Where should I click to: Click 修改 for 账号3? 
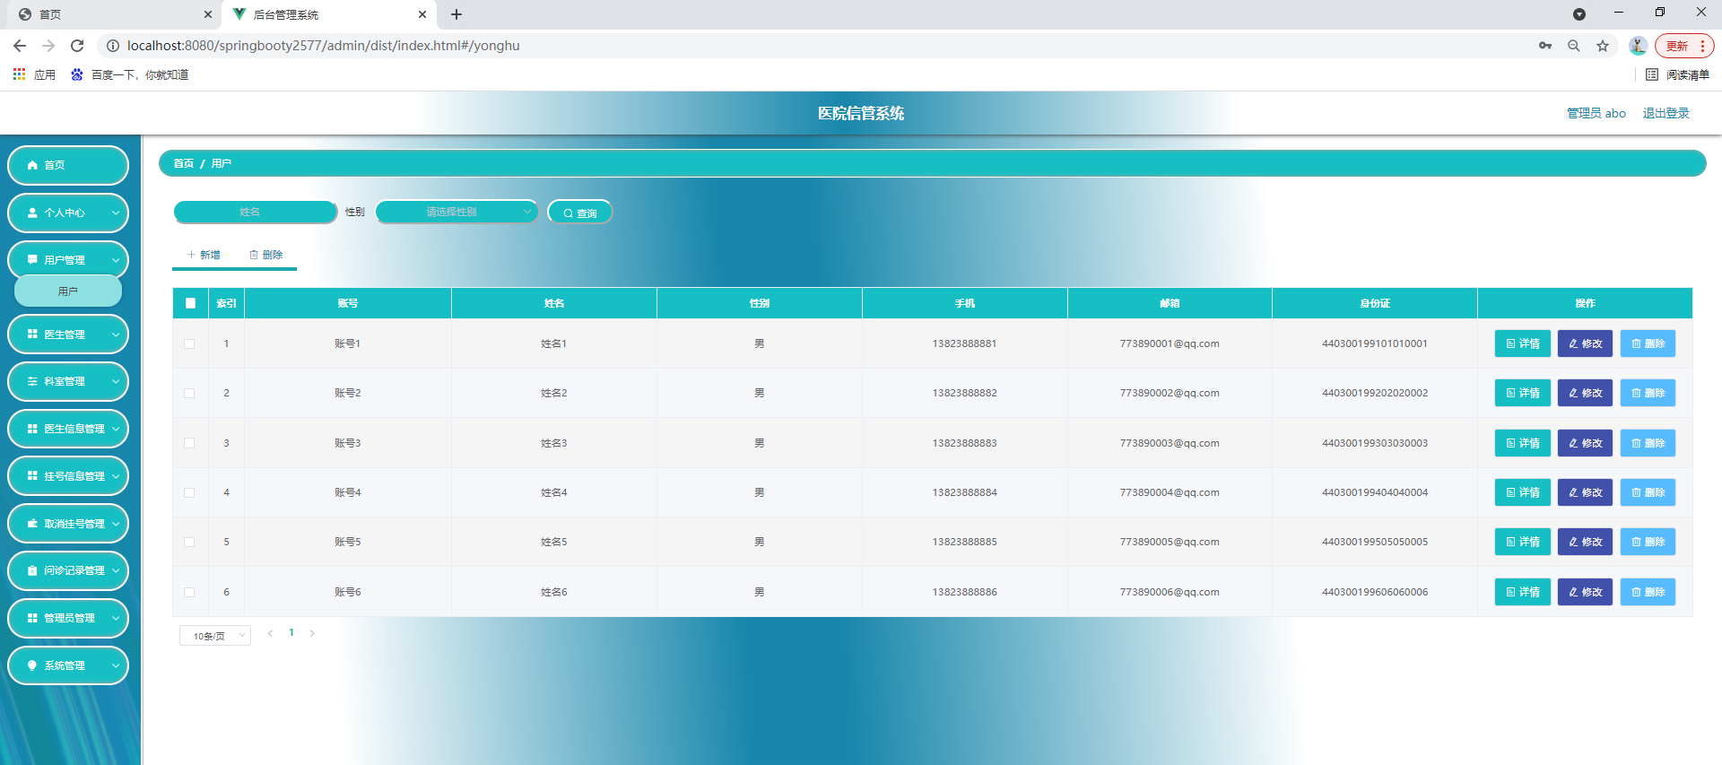[x=1585, y=443]
